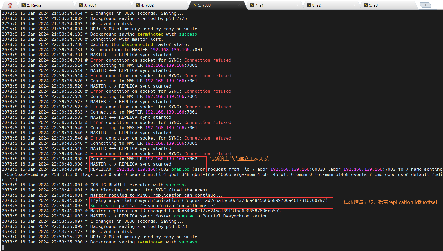Image resolution: width=443 pixels, height=251 pixels.
Task: Click 'Successful partial resynchronization with master.'
Action: 154,206
